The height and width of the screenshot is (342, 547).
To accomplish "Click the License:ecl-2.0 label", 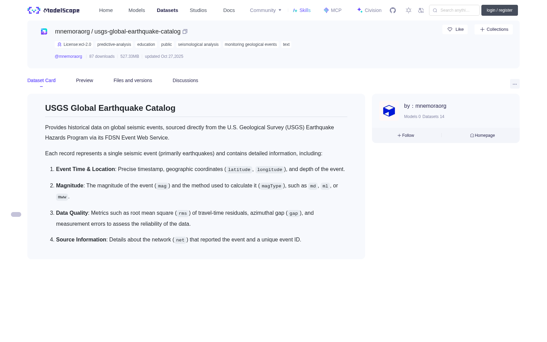I will [x=77, y=44].
